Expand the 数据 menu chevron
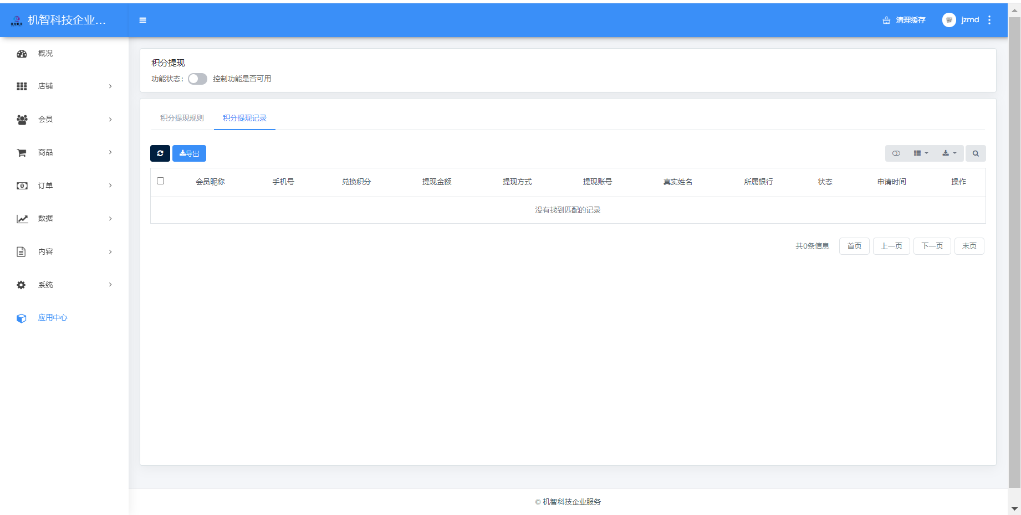The image size is (1021, 515). [x=110, y=219]
